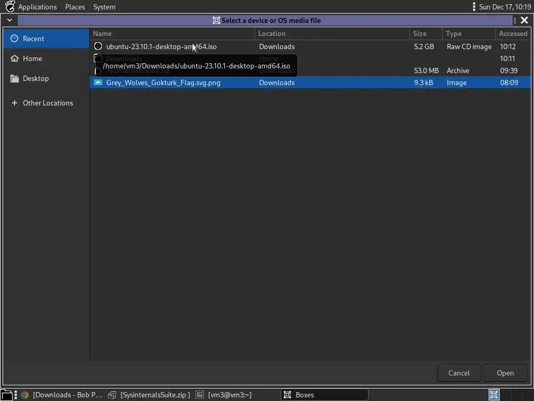The width and height of the screenshot is (534, 401).
Task: Open the Applications menu
Action: [x=38, y=7]
